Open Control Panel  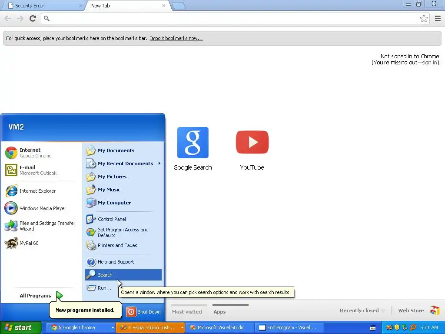click(x=123, y=219)
